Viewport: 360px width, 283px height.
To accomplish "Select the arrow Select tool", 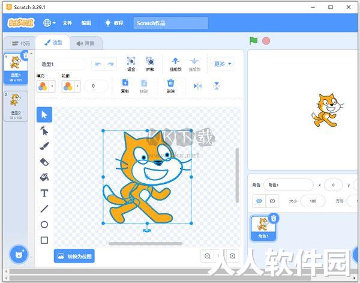I will (x=44, y=115).
